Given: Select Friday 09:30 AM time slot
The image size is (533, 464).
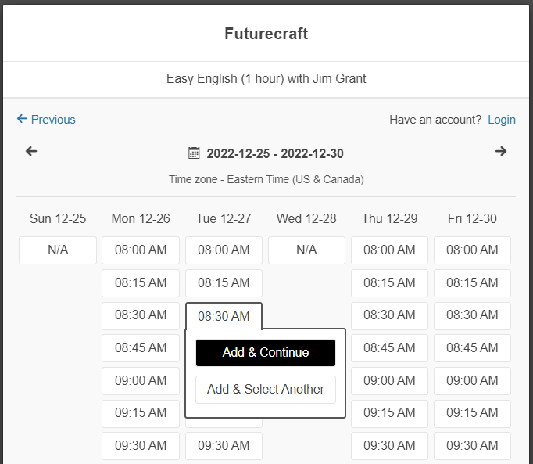Looking at the screenshot, I should pos(472,446).
